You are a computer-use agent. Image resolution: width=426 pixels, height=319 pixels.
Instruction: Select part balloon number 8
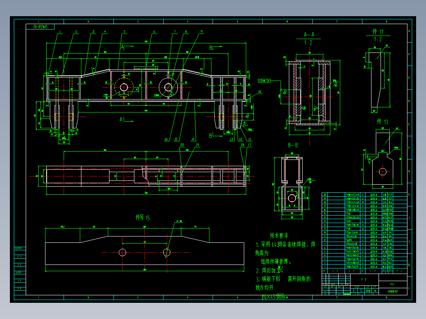coord(186,32)
